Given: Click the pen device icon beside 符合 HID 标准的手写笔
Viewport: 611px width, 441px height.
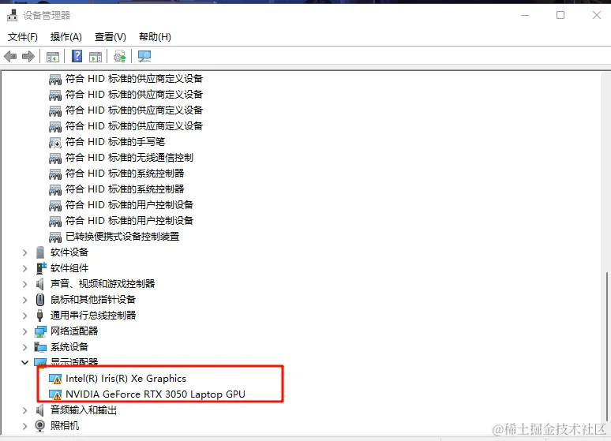Looking at the screenshot, I should pyautogui.click(x=55, y=143).
